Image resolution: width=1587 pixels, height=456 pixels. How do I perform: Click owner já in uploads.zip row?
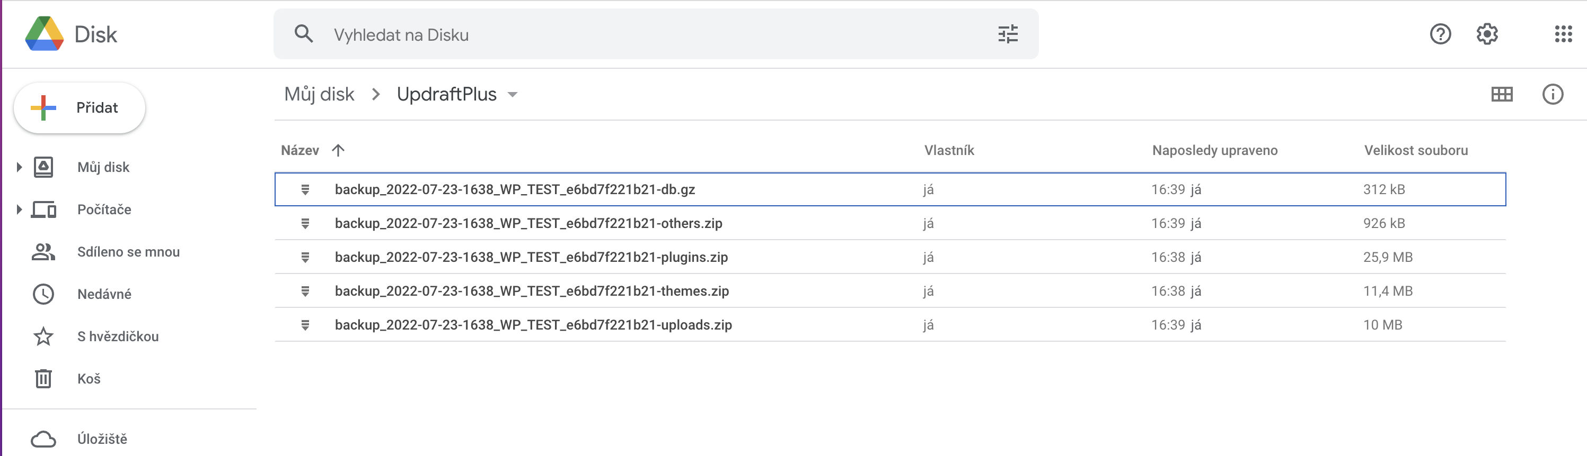929,324
